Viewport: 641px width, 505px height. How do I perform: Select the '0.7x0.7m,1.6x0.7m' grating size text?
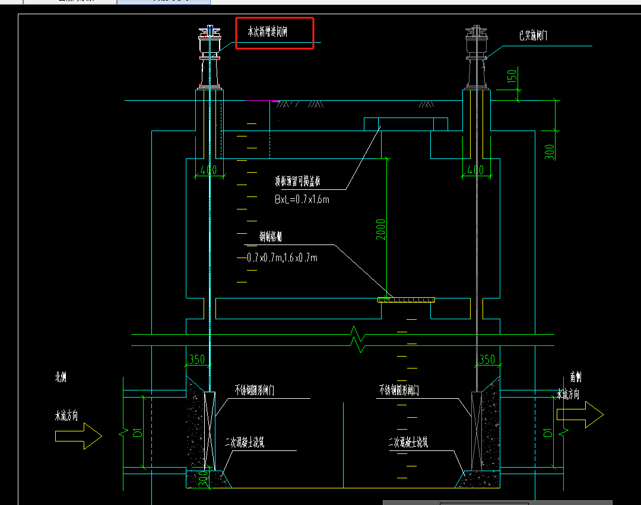tap(282, 258)
